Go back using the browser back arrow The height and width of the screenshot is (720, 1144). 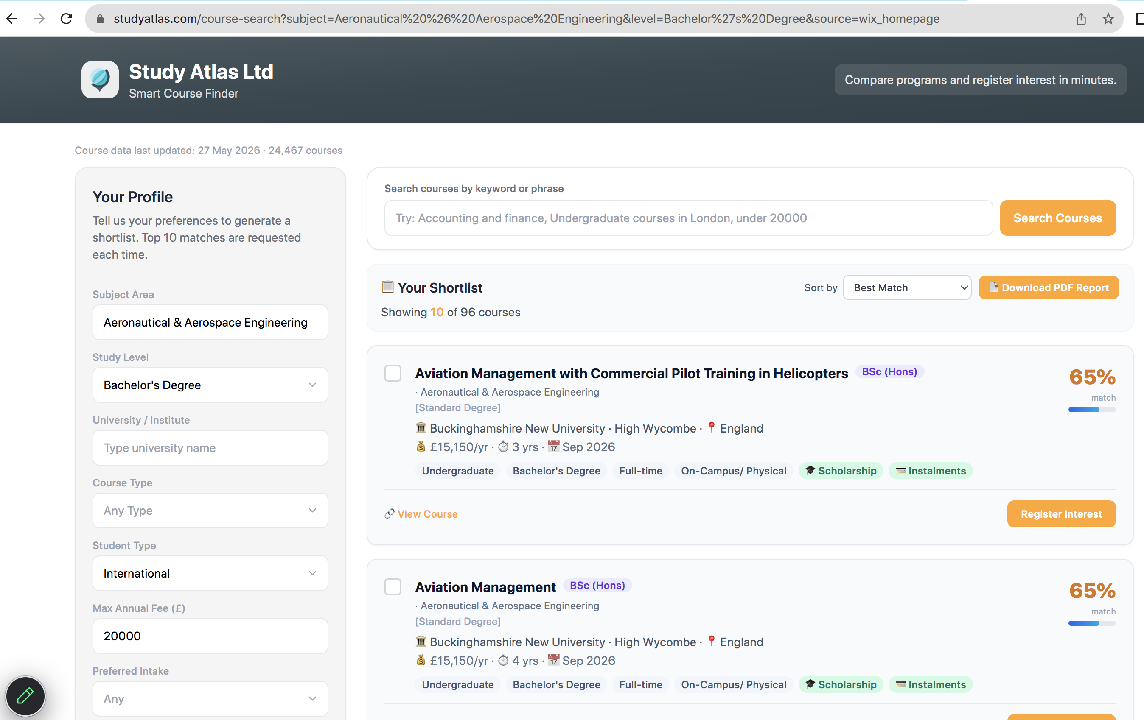point(12,19)
